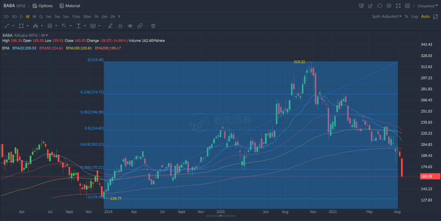The width and height of the screenshot is (441, 221).
Task: Switch to 5m timeframe
Action: (x=66, y=17)
